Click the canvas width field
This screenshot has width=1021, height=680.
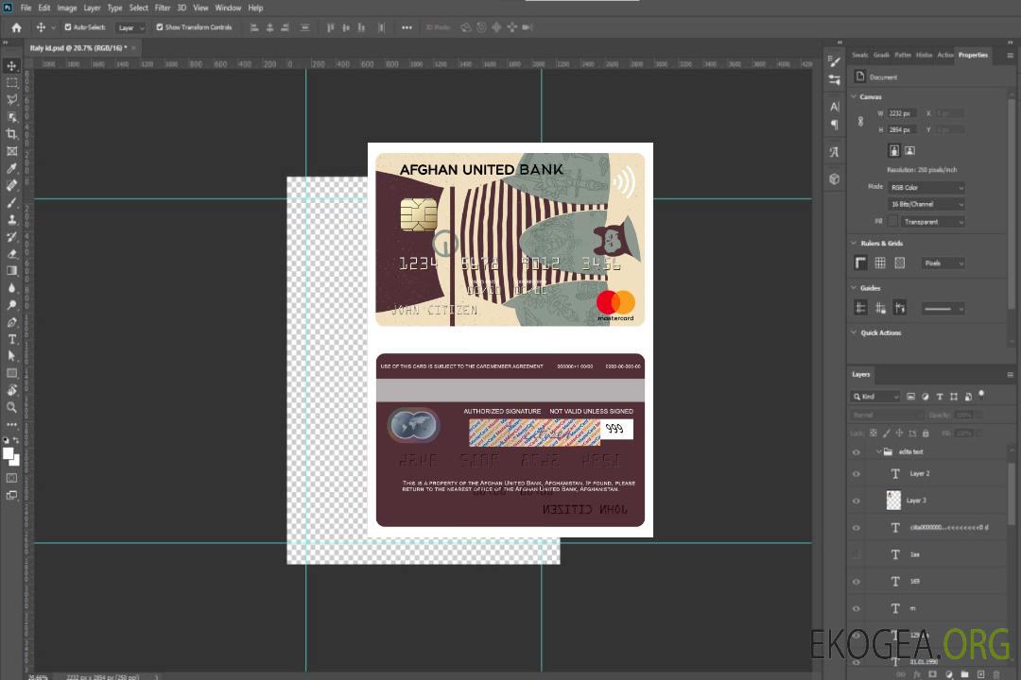(901, 113)
